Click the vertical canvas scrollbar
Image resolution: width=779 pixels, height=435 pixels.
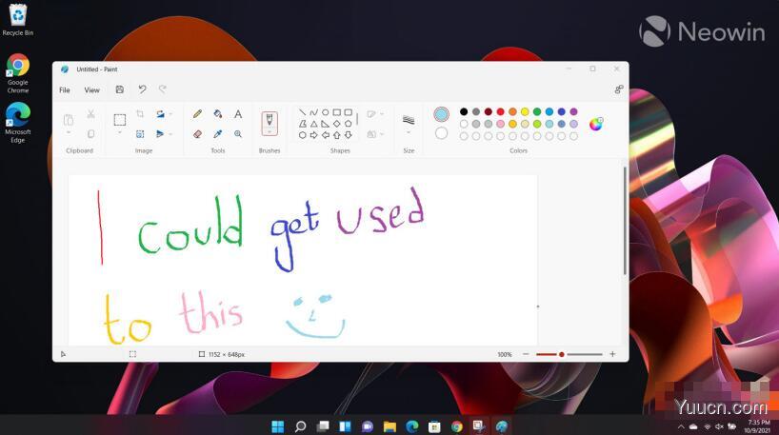tap(625, 221)
